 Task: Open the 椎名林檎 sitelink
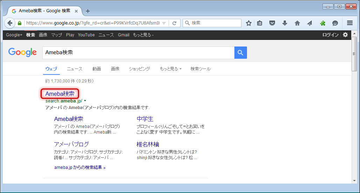148,144
